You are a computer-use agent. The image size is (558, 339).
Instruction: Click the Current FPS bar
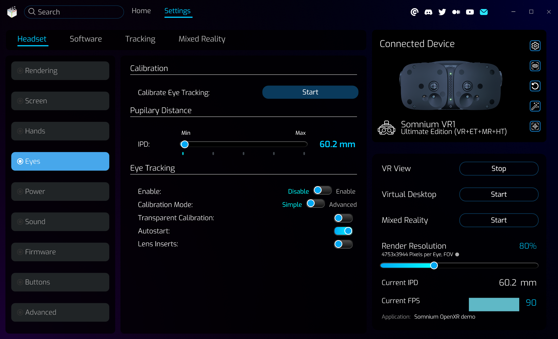coord(494,304)
